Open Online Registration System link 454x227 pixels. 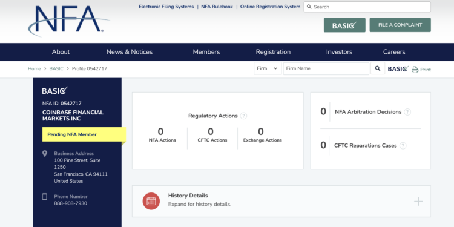(270, 7)
